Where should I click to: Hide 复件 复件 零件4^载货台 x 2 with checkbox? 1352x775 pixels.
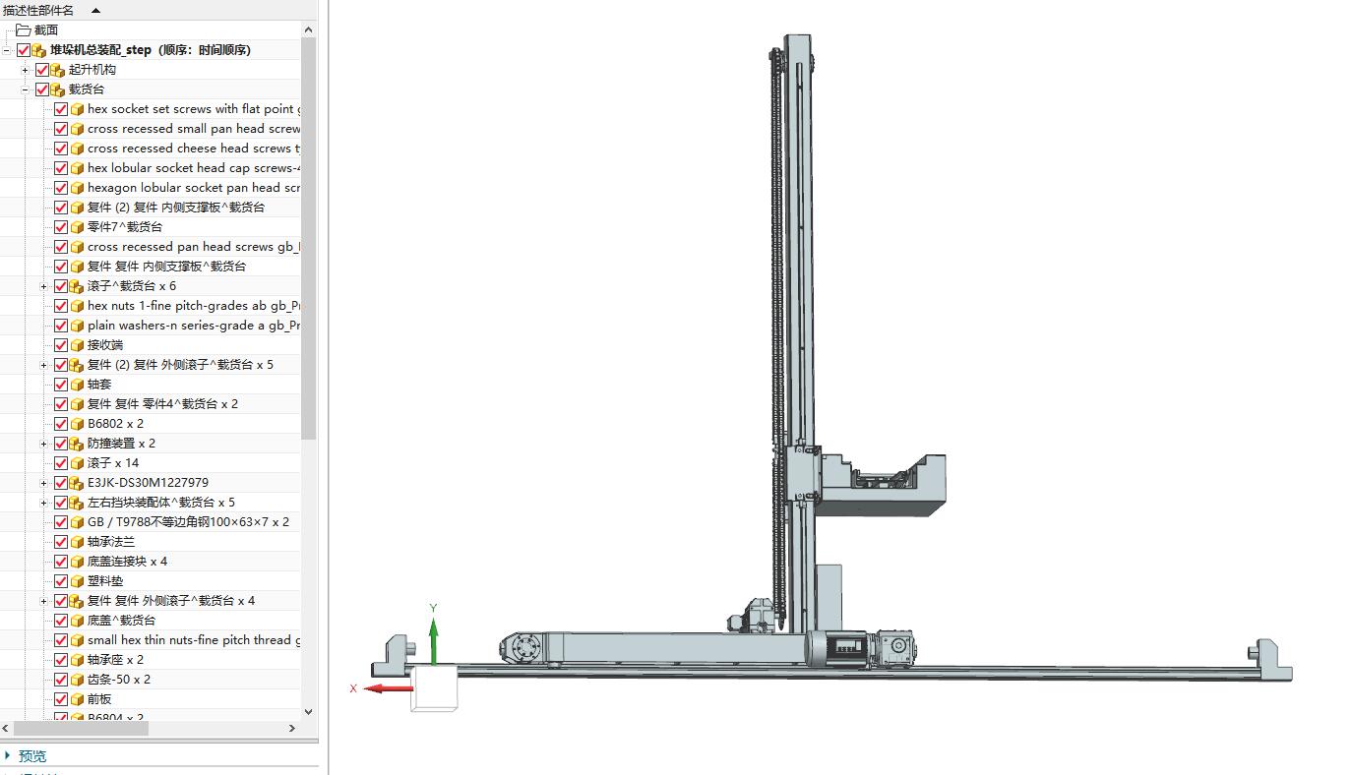point(61,403)
